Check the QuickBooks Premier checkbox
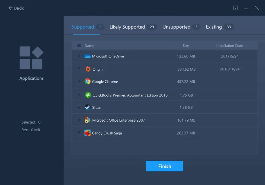The height and width of the screenshot is (185, 265). 79,94
